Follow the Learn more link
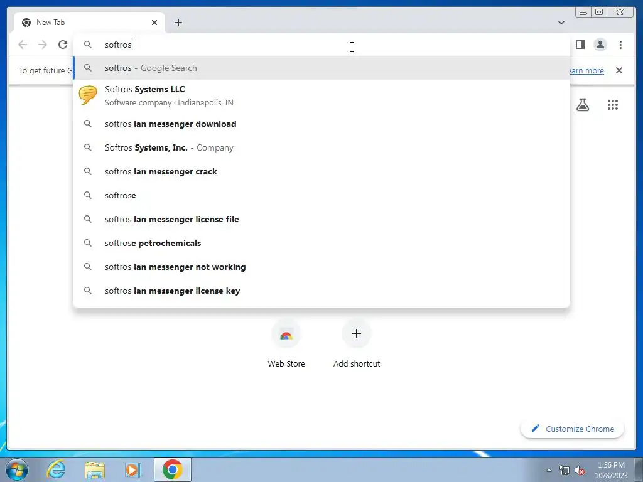 (587, 70)
